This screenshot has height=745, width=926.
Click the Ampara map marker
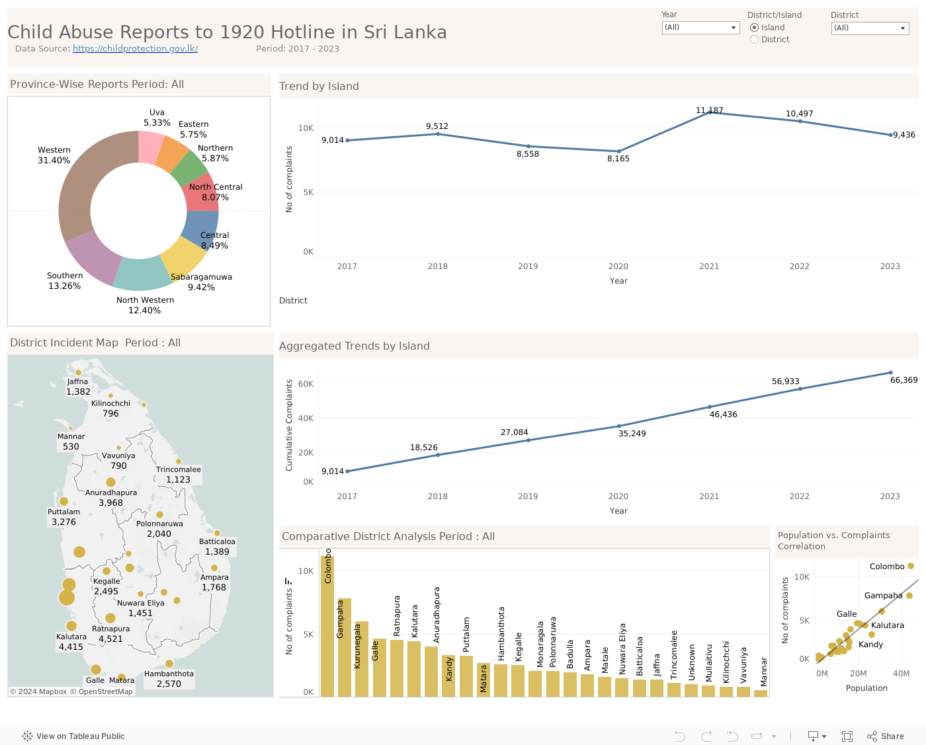pos(214,567)
